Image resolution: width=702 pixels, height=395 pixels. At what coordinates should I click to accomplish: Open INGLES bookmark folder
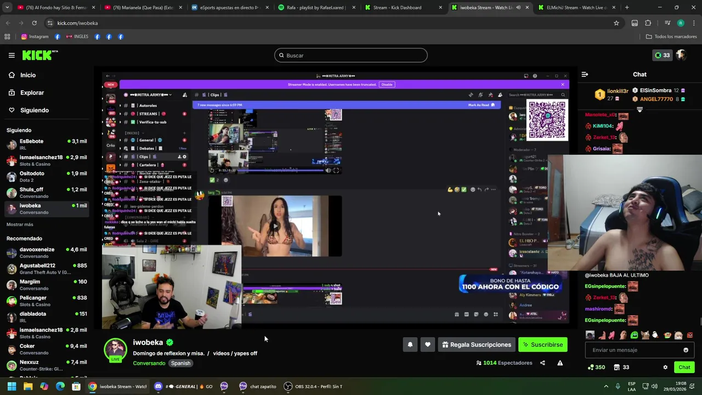coord(77,37)
